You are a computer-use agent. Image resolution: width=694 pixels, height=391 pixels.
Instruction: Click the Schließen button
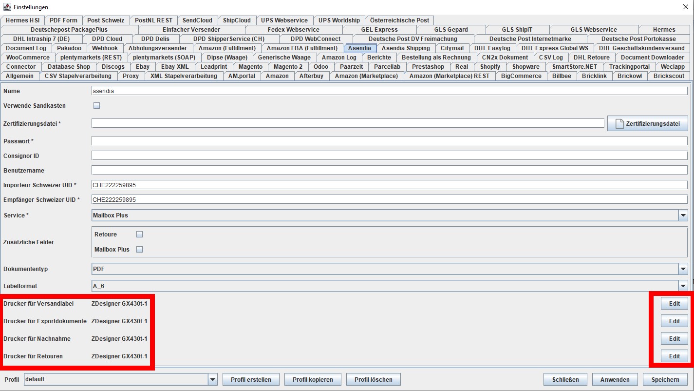pyautogui.click(x=565, y=380)
